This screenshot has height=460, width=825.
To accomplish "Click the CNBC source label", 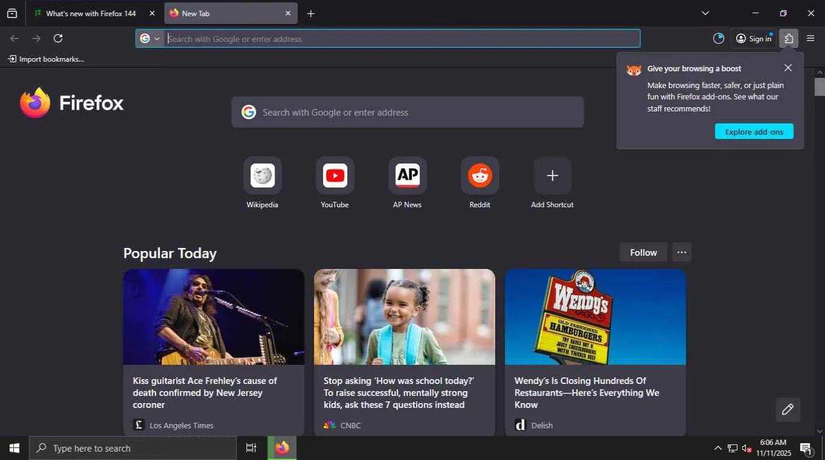I will (351, 425).
